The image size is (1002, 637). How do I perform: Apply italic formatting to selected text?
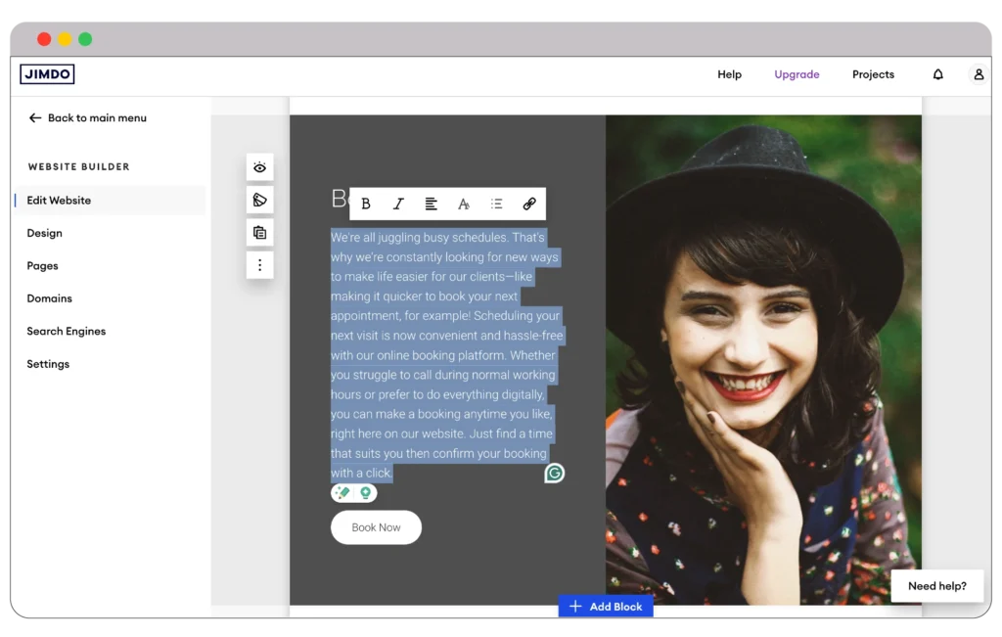click(x=398, y=205)
